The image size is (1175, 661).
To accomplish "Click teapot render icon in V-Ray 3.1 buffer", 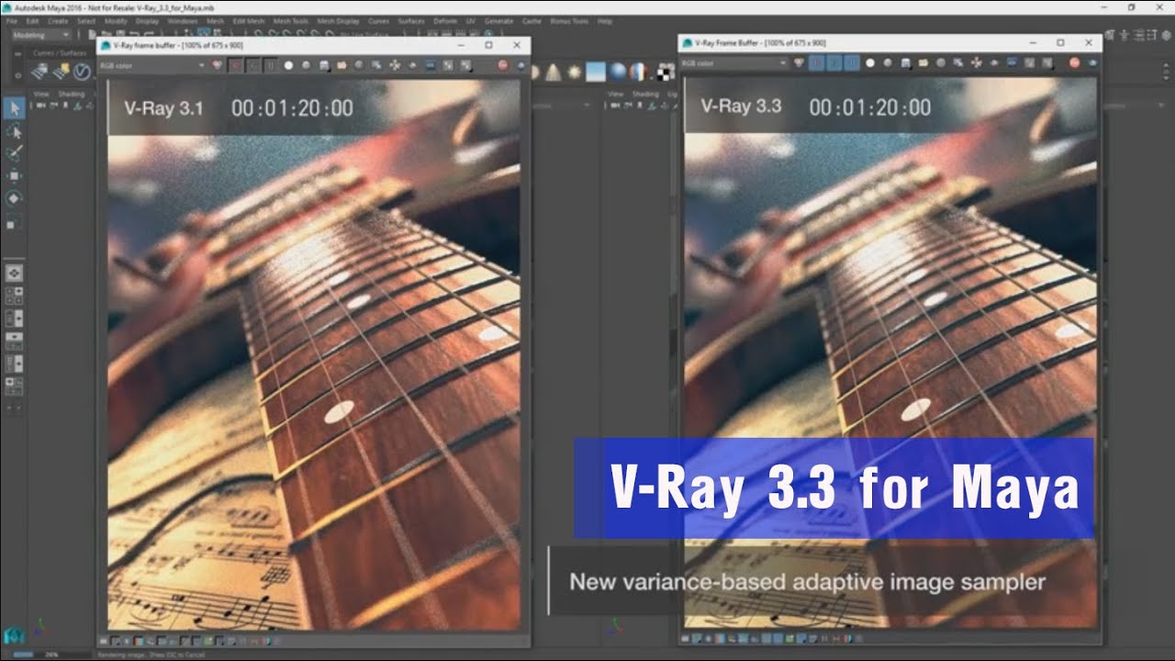I will tap(521, 65).
